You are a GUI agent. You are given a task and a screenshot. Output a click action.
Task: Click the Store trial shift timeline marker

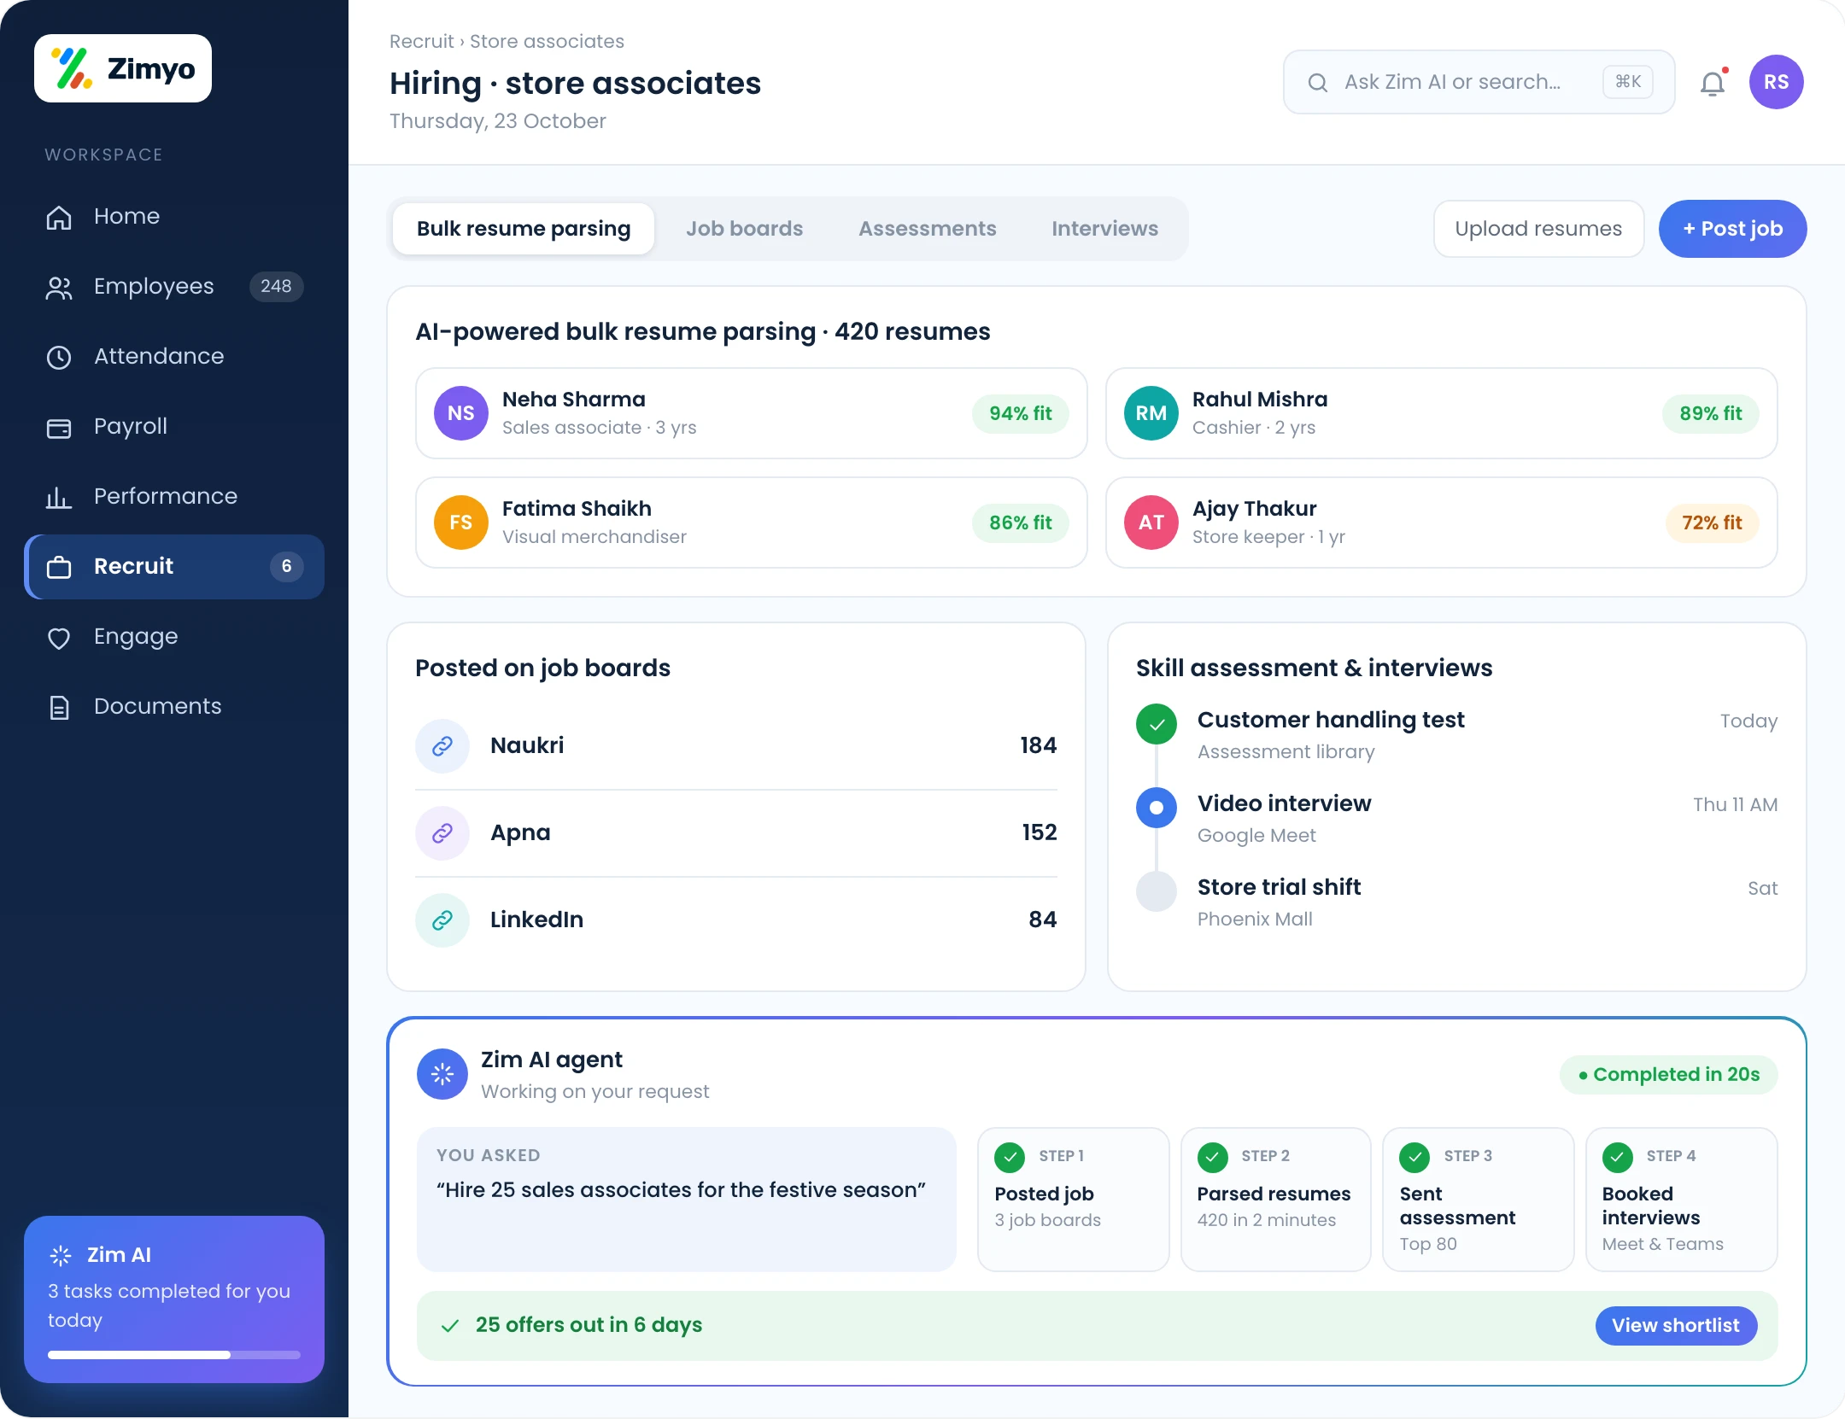click(1157, 891)
